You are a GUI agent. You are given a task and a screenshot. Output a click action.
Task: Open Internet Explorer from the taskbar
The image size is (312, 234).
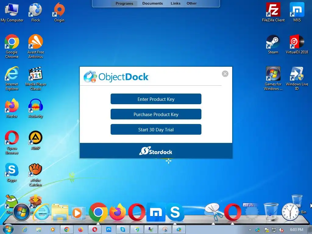(x=25, y=230)
